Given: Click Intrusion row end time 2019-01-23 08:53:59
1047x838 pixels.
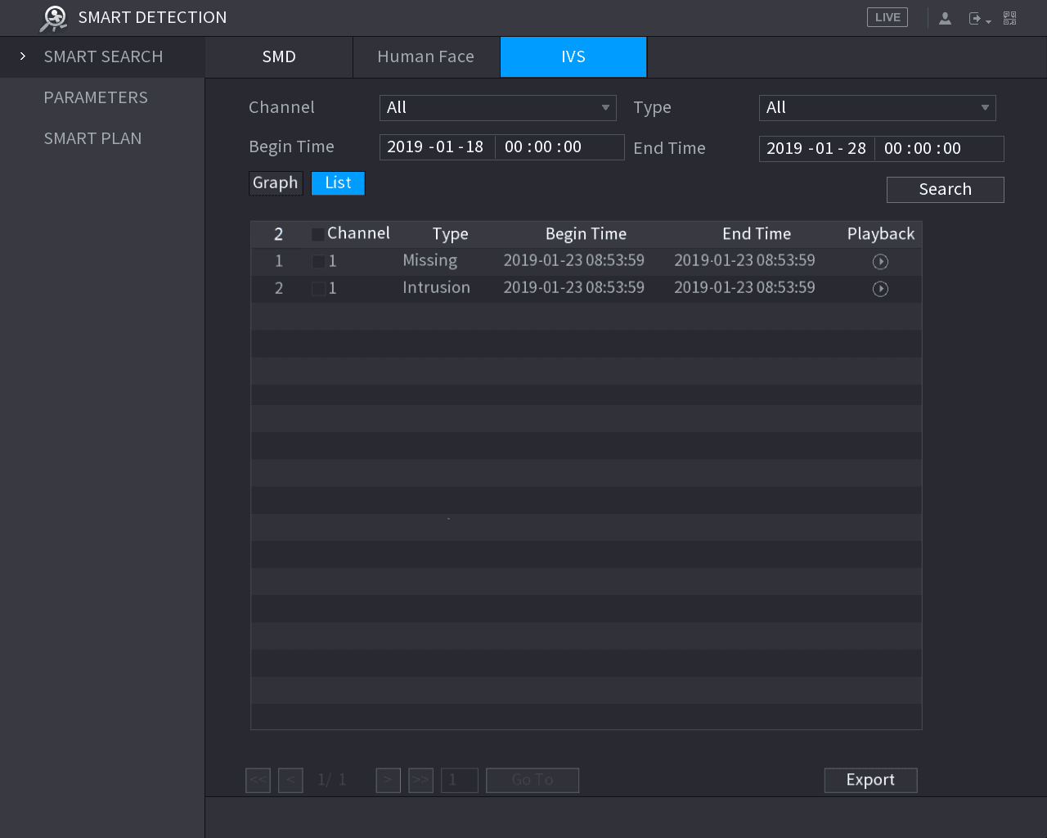Looking at the screenshot, I should [x=744, y=288].
